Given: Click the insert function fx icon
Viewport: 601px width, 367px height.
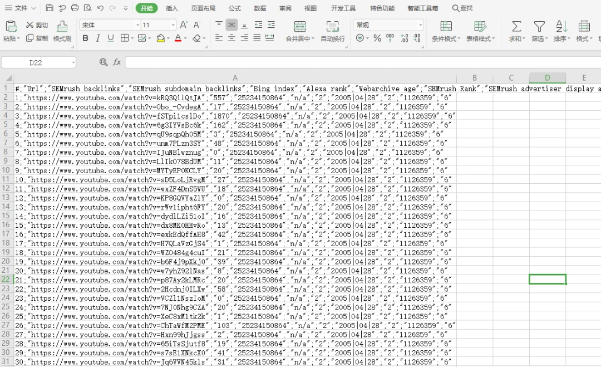Looking at the screenshot, I should 117,62.
